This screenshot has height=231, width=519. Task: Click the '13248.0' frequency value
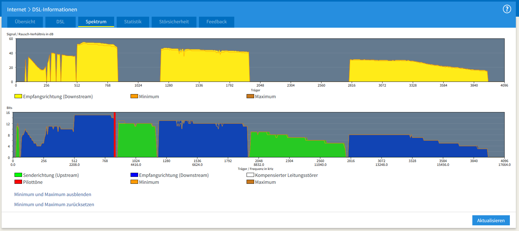[x=382, y=165]
